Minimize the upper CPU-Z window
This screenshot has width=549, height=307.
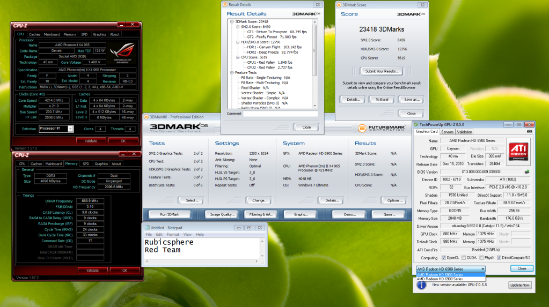coord(121,25)
